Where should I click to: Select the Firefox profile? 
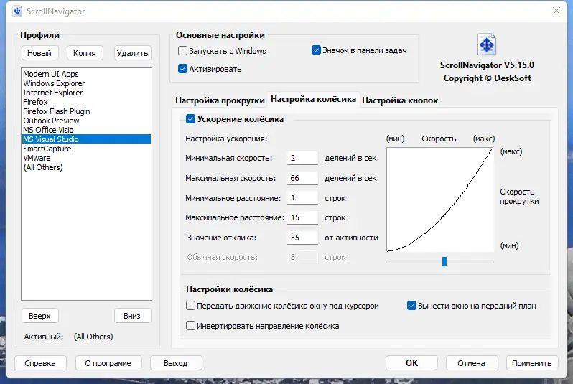(x=86, y=102)
